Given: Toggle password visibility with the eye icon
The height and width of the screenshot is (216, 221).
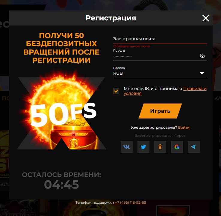Looking at the screenshot, I should (202, 56).
